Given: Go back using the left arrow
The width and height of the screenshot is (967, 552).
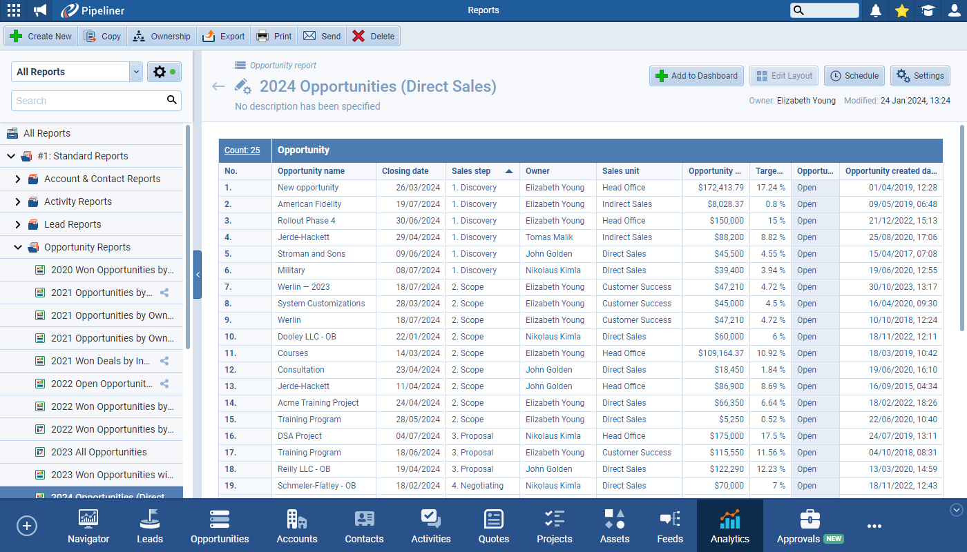Looking at the screenshot, I should [218, 86].
